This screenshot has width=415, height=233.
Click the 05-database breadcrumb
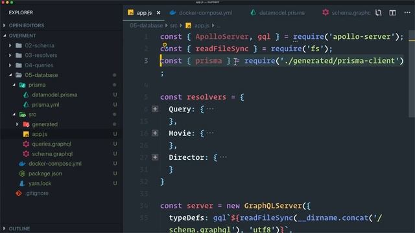point(146,26)
